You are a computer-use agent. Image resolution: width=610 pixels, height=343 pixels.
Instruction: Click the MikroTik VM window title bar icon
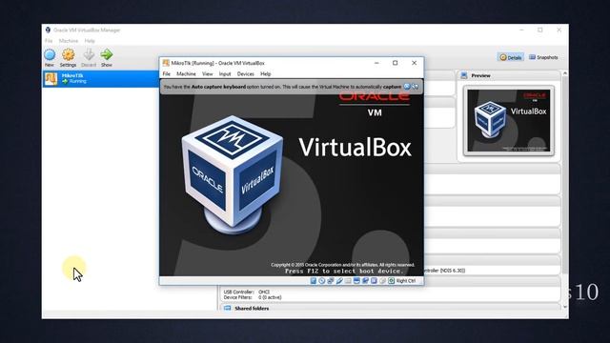point(166,63)
